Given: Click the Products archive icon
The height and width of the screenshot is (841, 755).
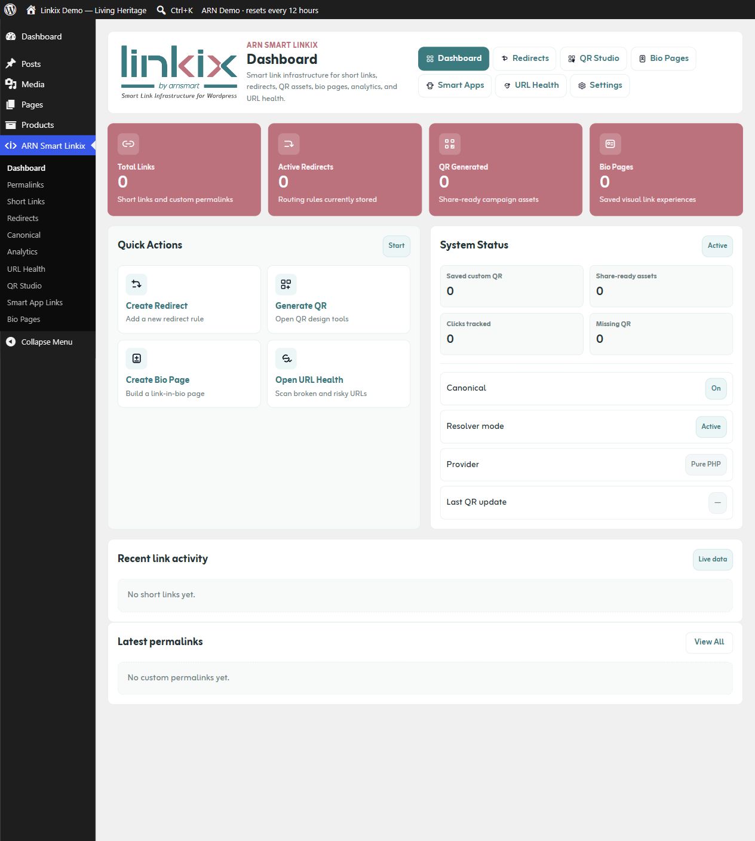Looking at the screenshot, I should 11,125.
